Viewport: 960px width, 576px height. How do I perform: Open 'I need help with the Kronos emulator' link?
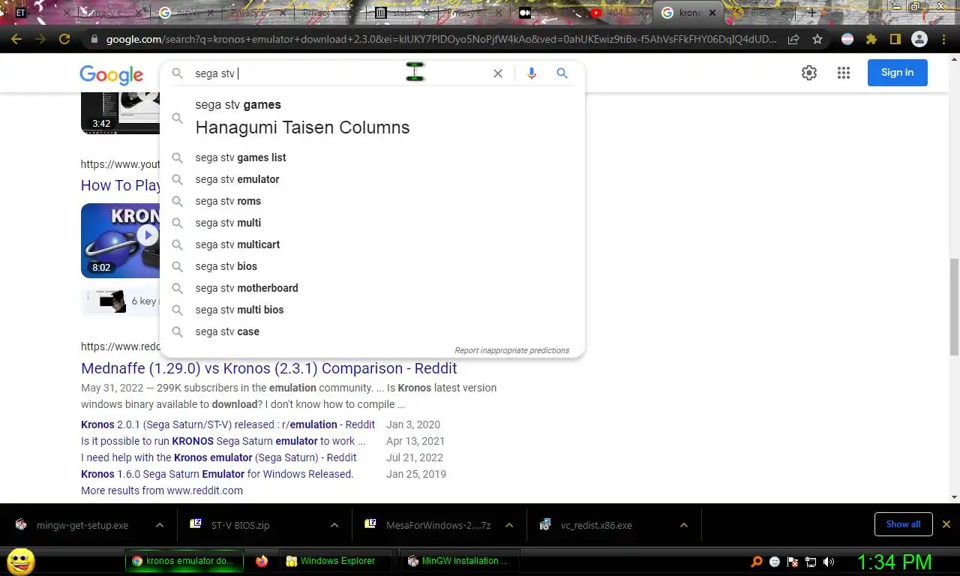point(219,457)
